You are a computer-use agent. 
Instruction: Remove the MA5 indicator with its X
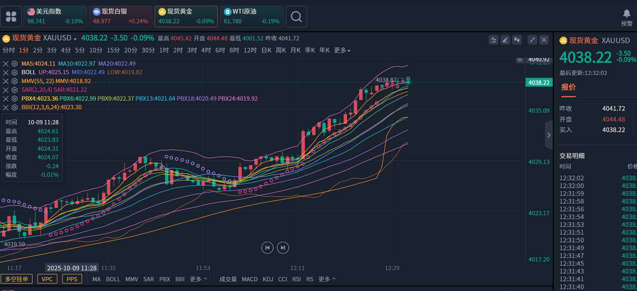(x=6, y=64)
